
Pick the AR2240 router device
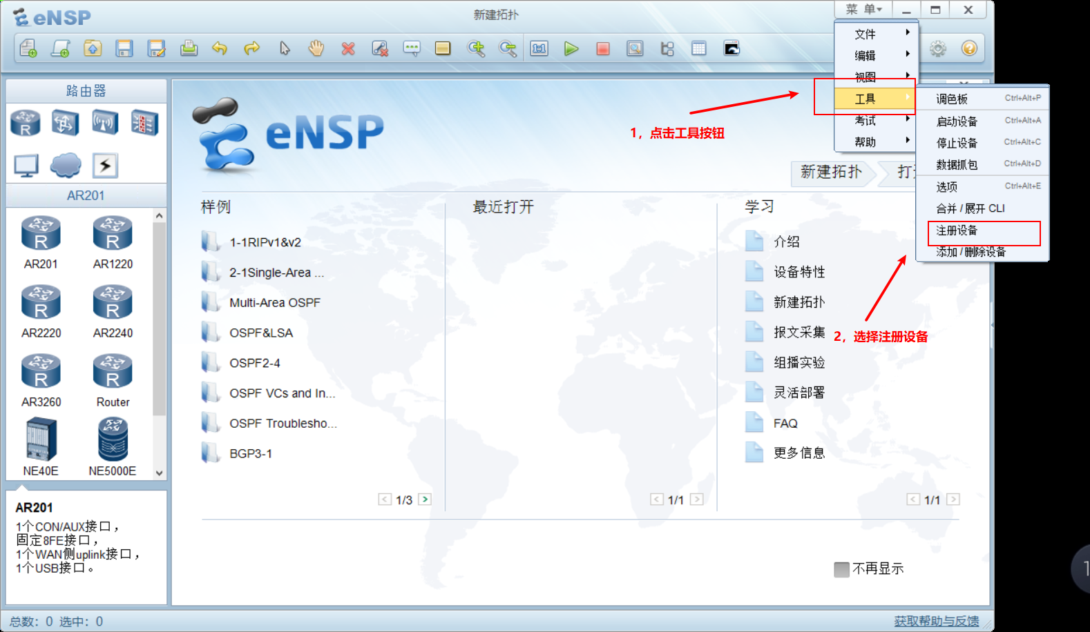click(x=113, y=311)
